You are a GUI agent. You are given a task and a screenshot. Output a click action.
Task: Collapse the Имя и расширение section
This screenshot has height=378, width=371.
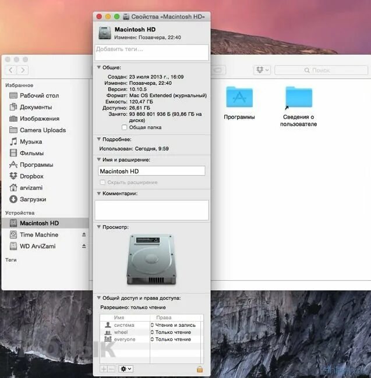(x=99, y=159)
